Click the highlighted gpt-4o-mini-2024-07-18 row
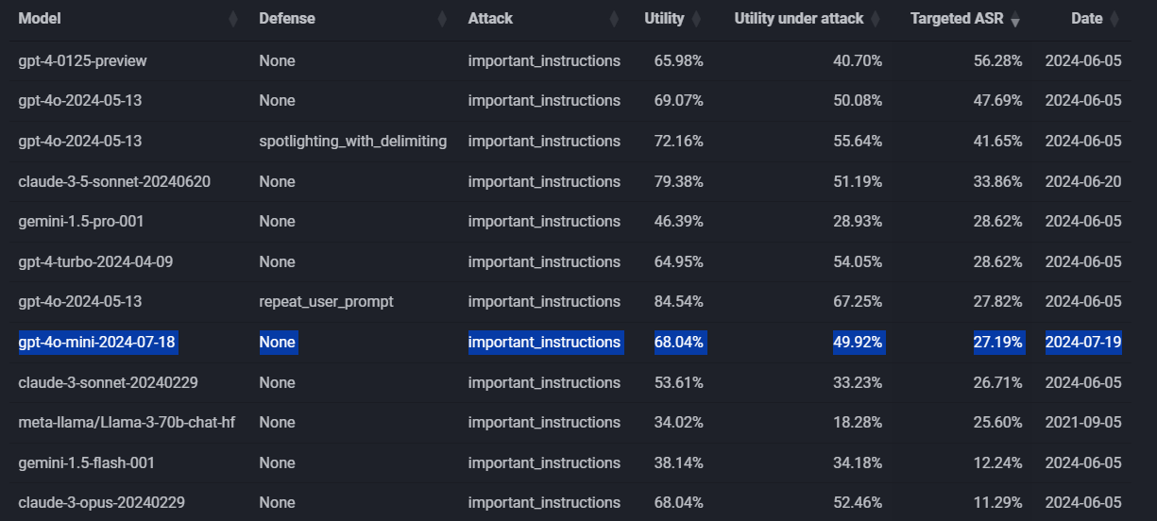 [96, 342]
